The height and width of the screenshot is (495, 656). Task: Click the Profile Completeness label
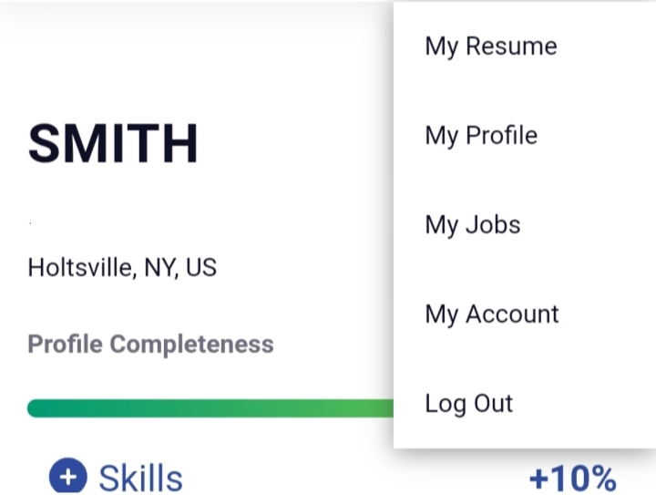tap(150, 345)
